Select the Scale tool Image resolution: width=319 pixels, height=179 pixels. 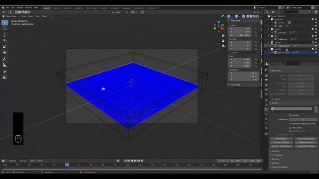pyautogui.click(x=4, y=47)
